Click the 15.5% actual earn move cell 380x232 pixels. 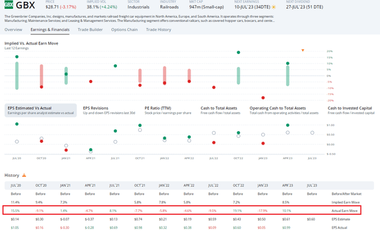pyautogui.click(x=15, y=211)
